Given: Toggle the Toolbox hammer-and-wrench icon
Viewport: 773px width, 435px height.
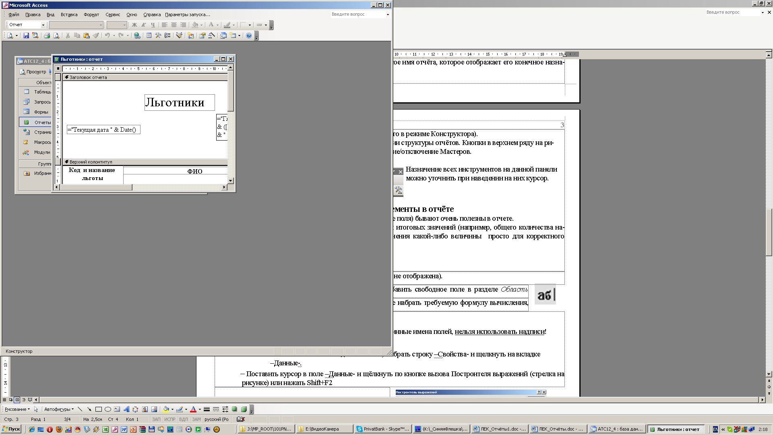Looking at the screenshot, I should tap(158, 35).
